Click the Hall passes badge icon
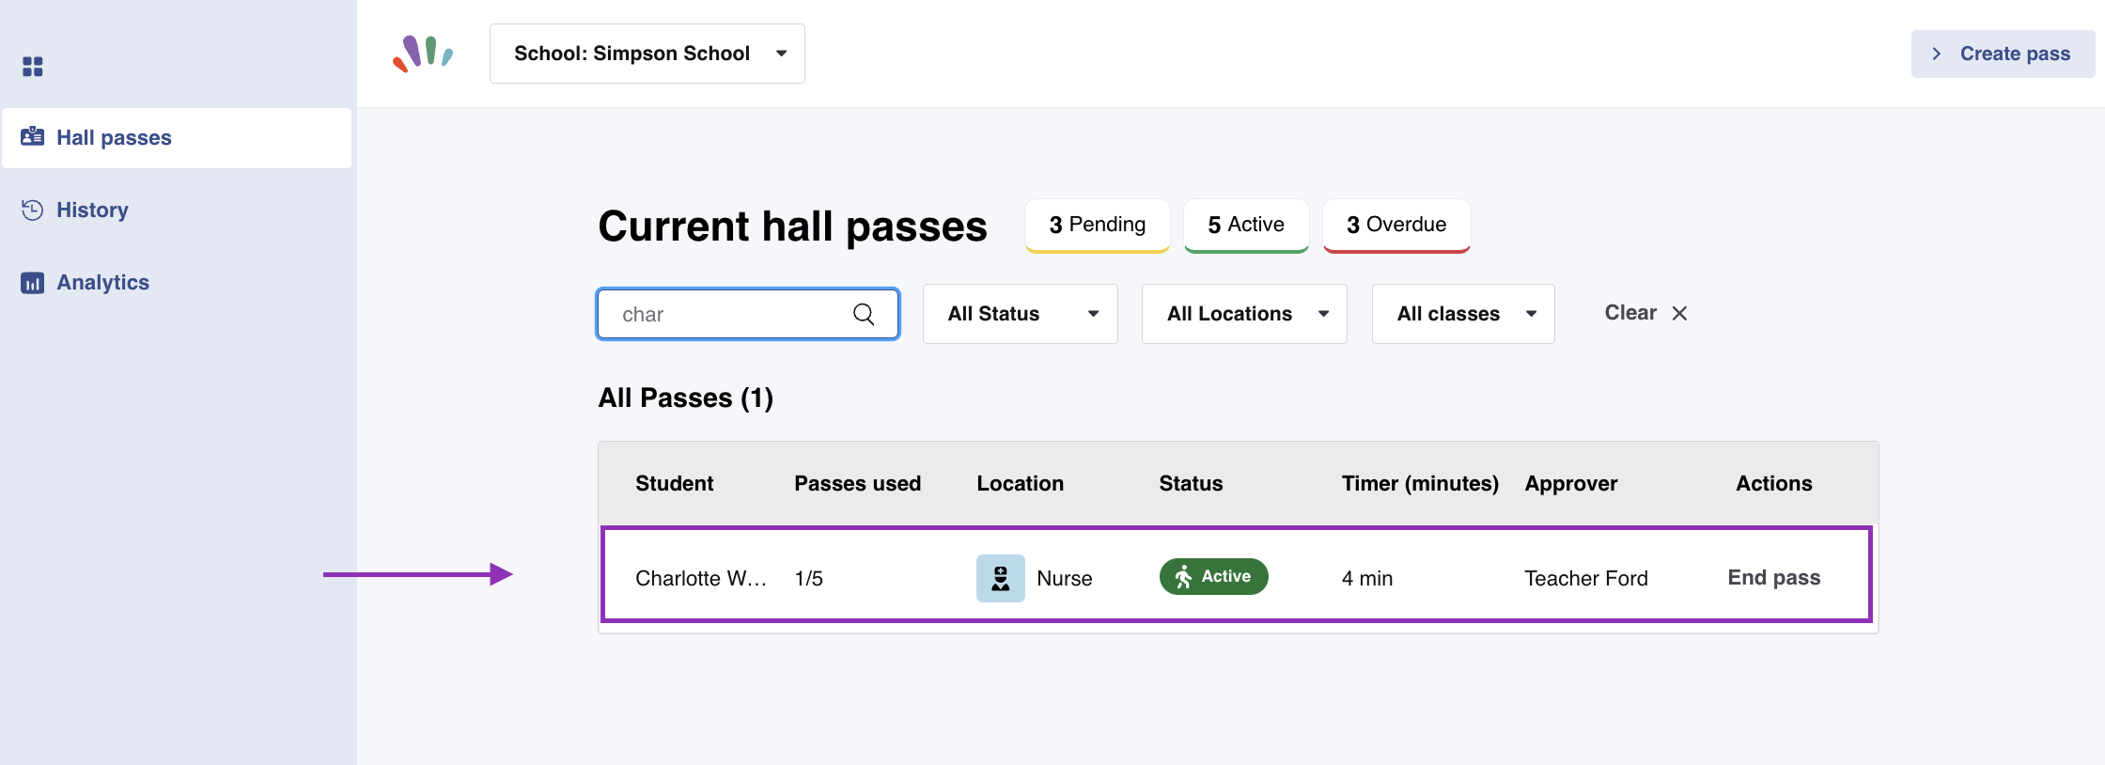Image resolution: width=2105 pixels, height=765 pixels. [33, 136]
